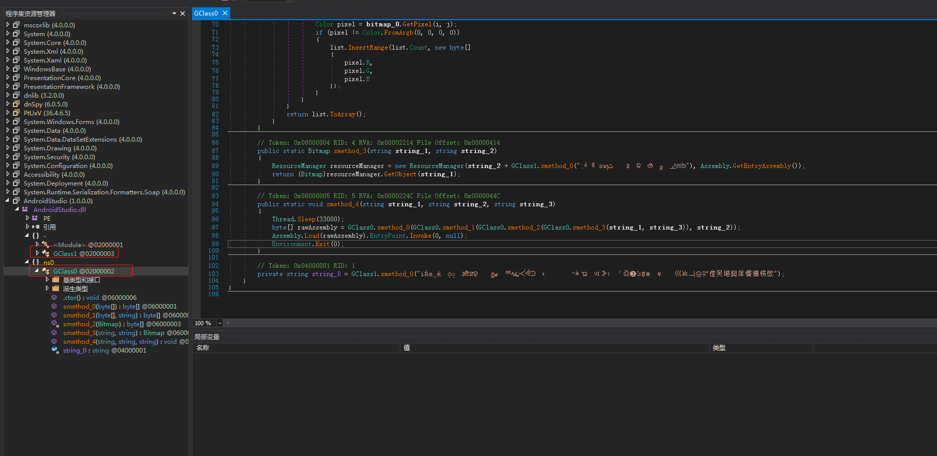The height and width of the screenshot is (456, 937).
Task: Click the System.Drawing assembly icon
Action: (16, 148)
